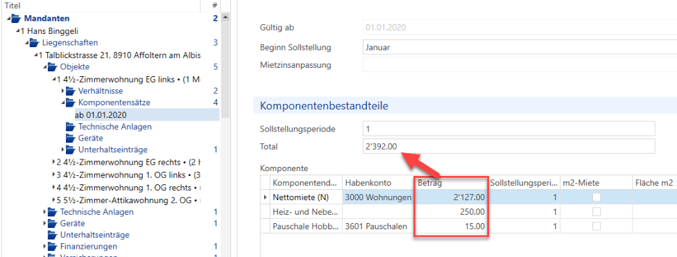The width and height of the screenshot is (677, 257).
Task: Select 3 4½-Zimmerwohnung 1. OG links
Action: (x=128, y=175)
